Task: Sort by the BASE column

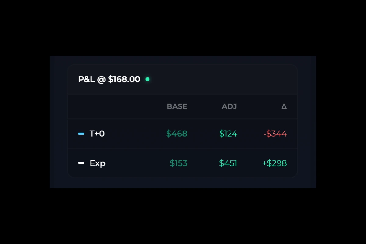Action: pyautogui.click(x=177, y=106)
